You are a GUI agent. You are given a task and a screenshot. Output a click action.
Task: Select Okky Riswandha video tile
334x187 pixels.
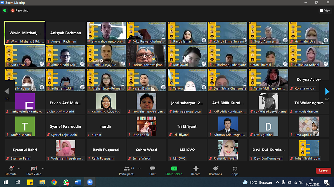coord(147,33)
